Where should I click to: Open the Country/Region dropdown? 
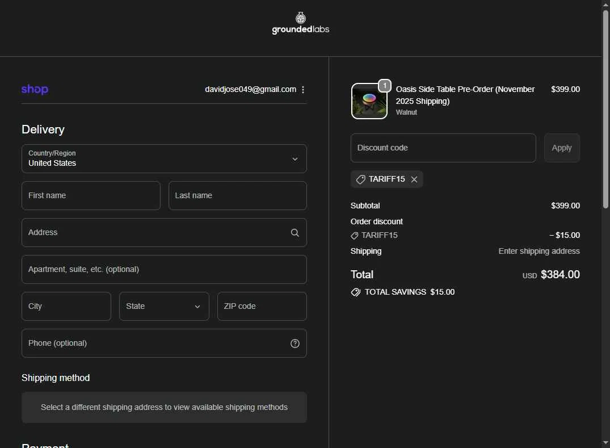click(164, 159)
